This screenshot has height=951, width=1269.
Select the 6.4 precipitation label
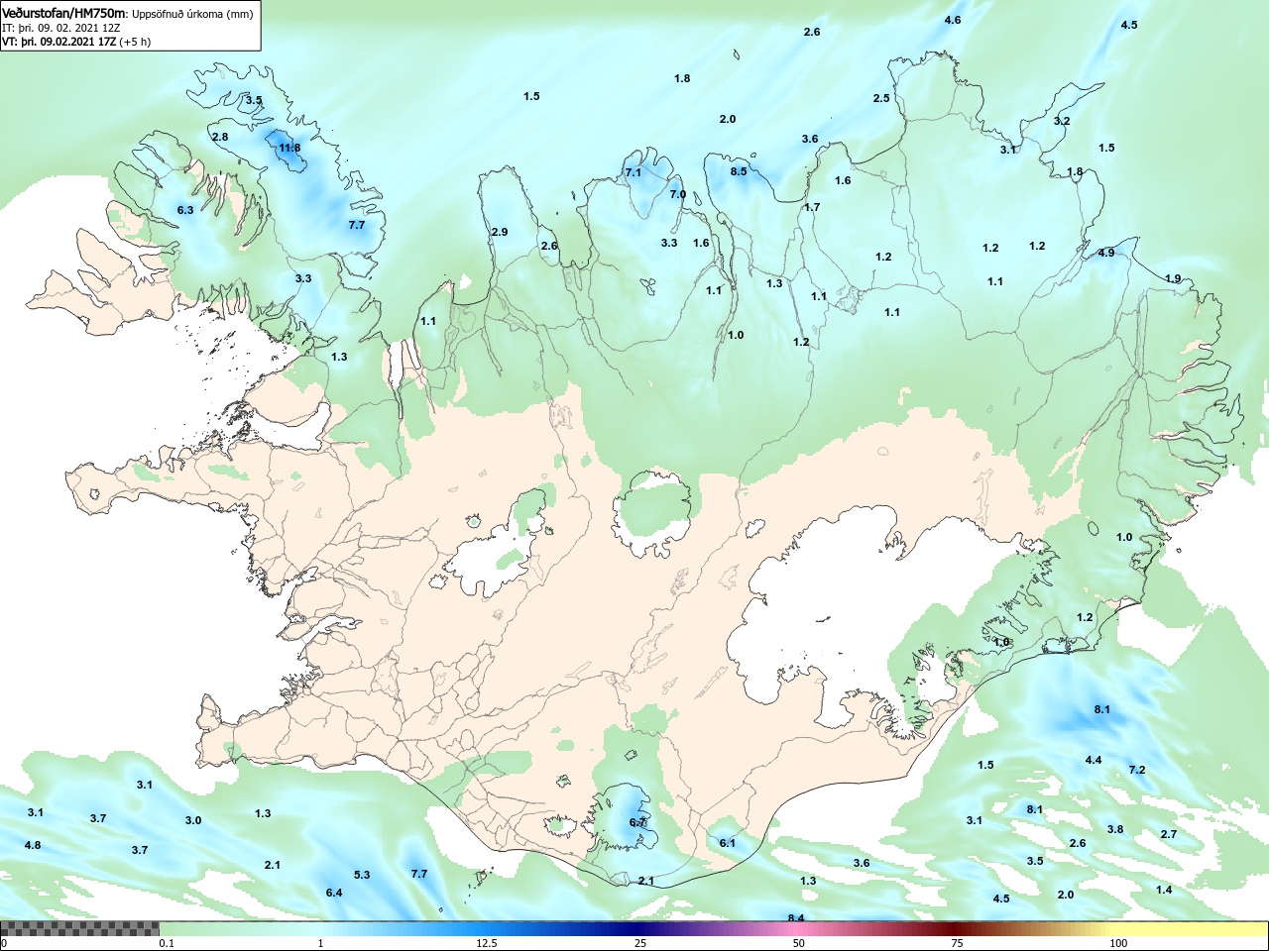tap(334, 893)
